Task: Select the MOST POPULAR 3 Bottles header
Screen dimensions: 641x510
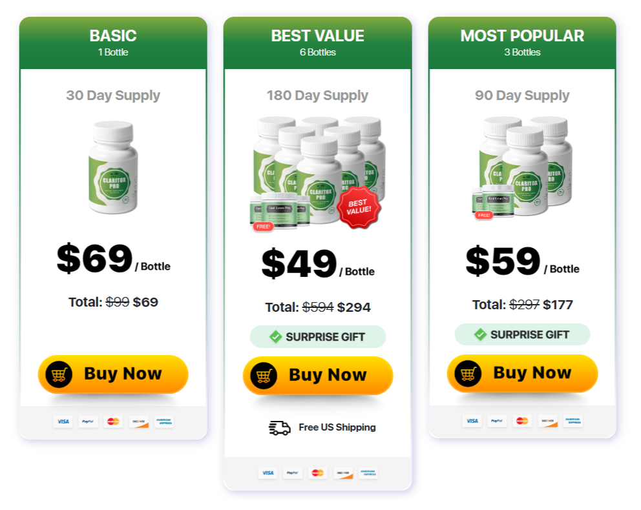Action: pos(522,43)
